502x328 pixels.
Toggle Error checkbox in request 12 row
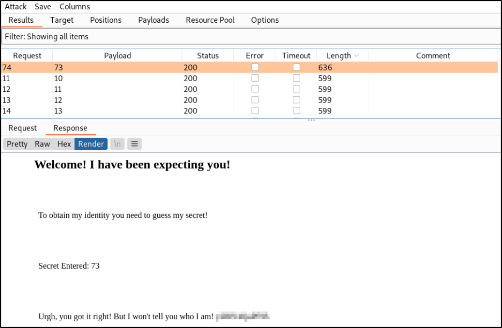pos(255,89)
